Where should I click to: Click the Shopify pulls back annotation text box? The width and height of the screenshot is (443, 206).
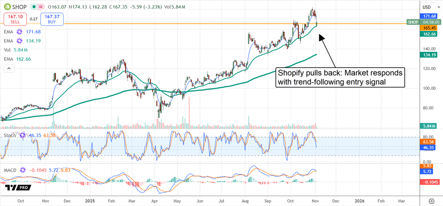pyautogui.click(x=340, y=77)
